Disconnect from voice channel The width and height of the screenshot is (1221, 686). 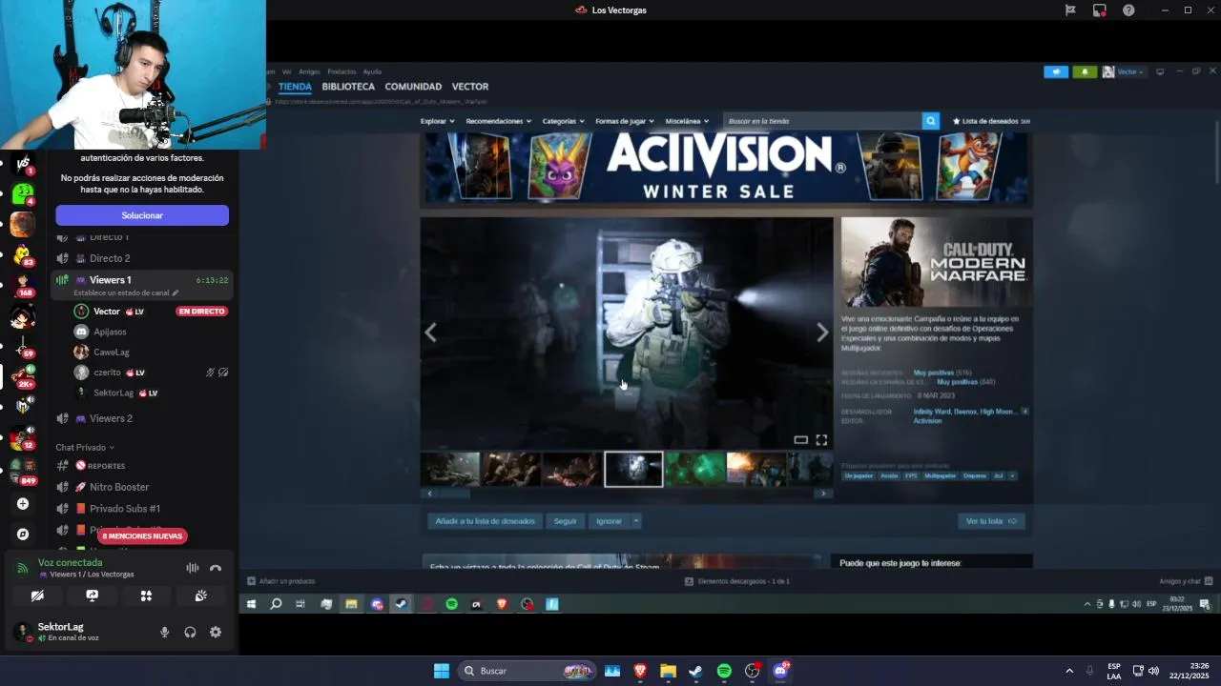tap(216, 568)
